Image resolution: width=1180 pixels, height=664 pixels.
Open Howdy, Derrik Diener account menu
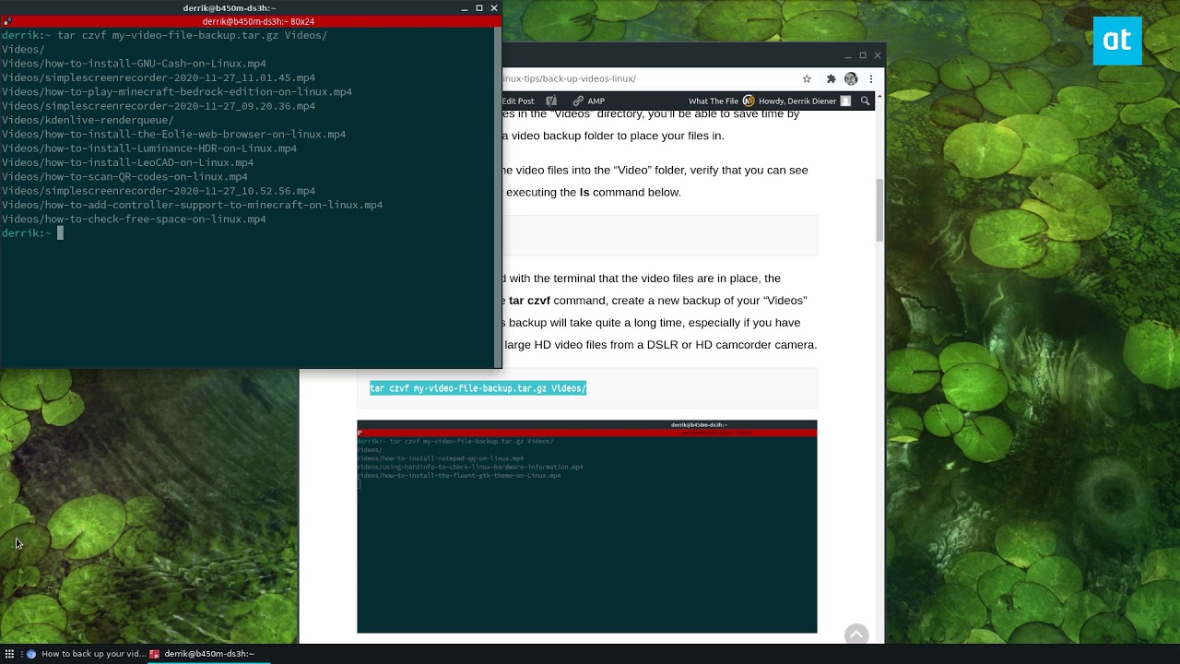805,101
